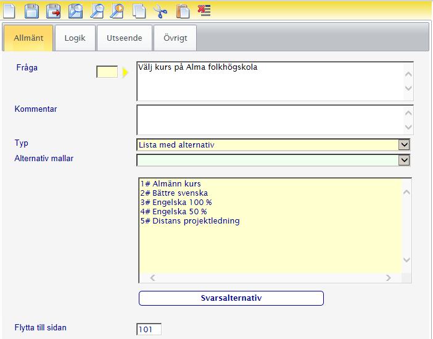Image resolution: width=433 pixels, height=339 pixels.
Task: Click the Flytta till sidan label
Action: point(40,328)
